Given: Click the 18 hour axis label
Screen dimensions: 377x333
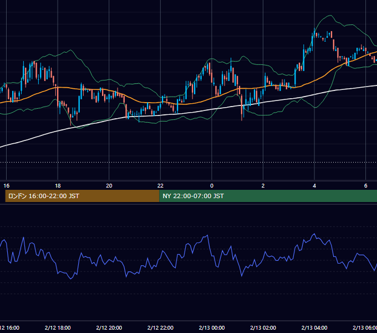Looking at the screenshot, I should click(x=58, y=186).
